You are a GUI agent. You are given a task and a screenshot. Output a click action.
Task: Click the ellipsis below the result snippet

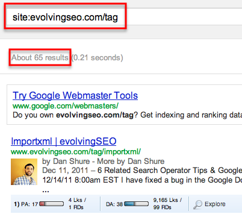coord(46,190)
